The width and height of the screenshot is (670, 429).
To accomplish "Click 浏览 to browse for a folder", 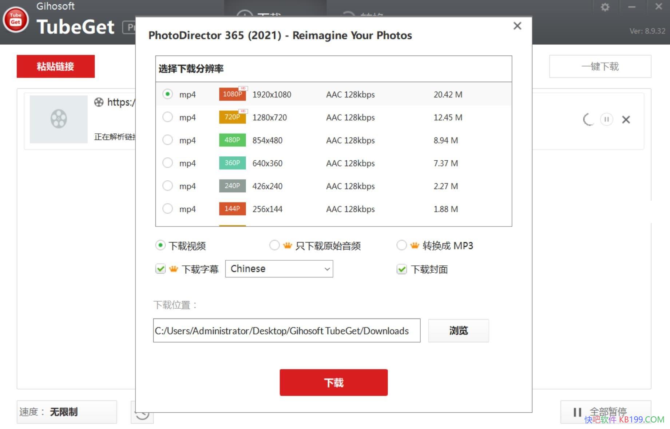I will (458, 330).
